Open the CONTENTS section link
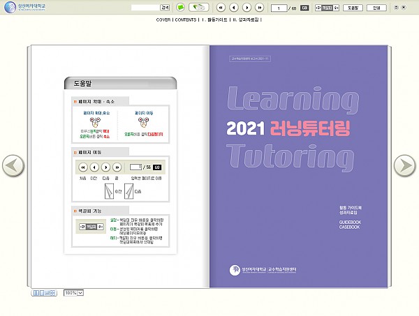Viewport: 419px width, 316px height. (186, 20)
